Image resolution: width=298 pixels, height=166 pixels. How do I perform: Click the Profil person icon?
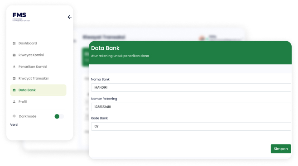pyautogui.click(x=14, y=102)
